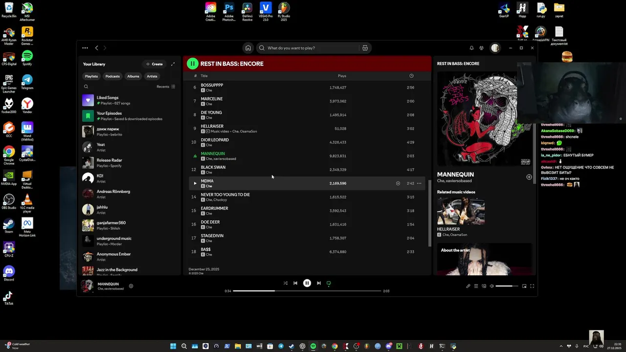This screenshot has width=626, height=352.
Task: Skip to the previous track
Action: pyautogui.click(x=295, y=283)
